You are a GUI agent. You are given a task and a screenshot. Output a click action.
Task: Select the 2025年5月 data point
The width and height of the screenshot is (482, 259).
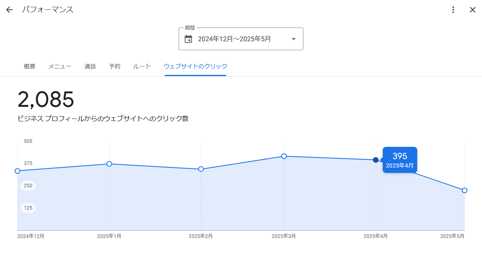click(x=465, y=190)
